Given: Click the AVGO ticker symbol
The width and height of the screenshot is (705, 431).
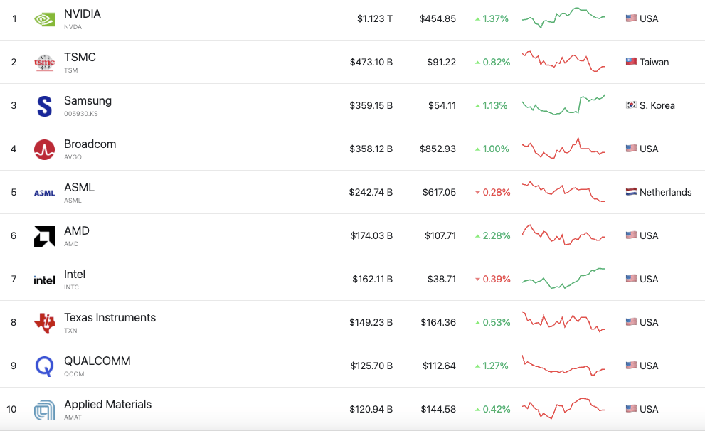Looking at the screenshot, I should pyautogui.click(x=73, y=157).
